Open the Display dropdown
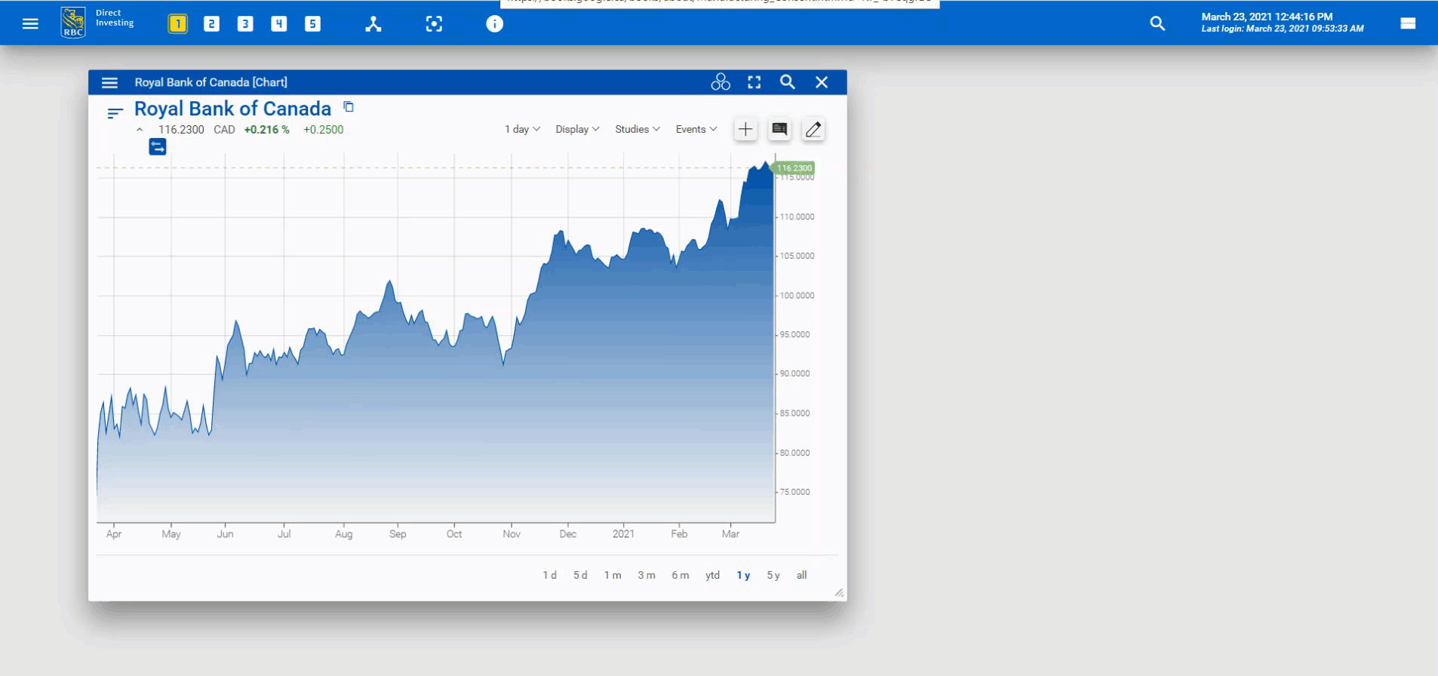The image size is (1438, 676). 577,129
